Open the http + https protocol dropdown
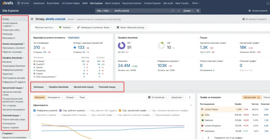Viewport: 270px width, 139px height. click(x=104, y=11)
